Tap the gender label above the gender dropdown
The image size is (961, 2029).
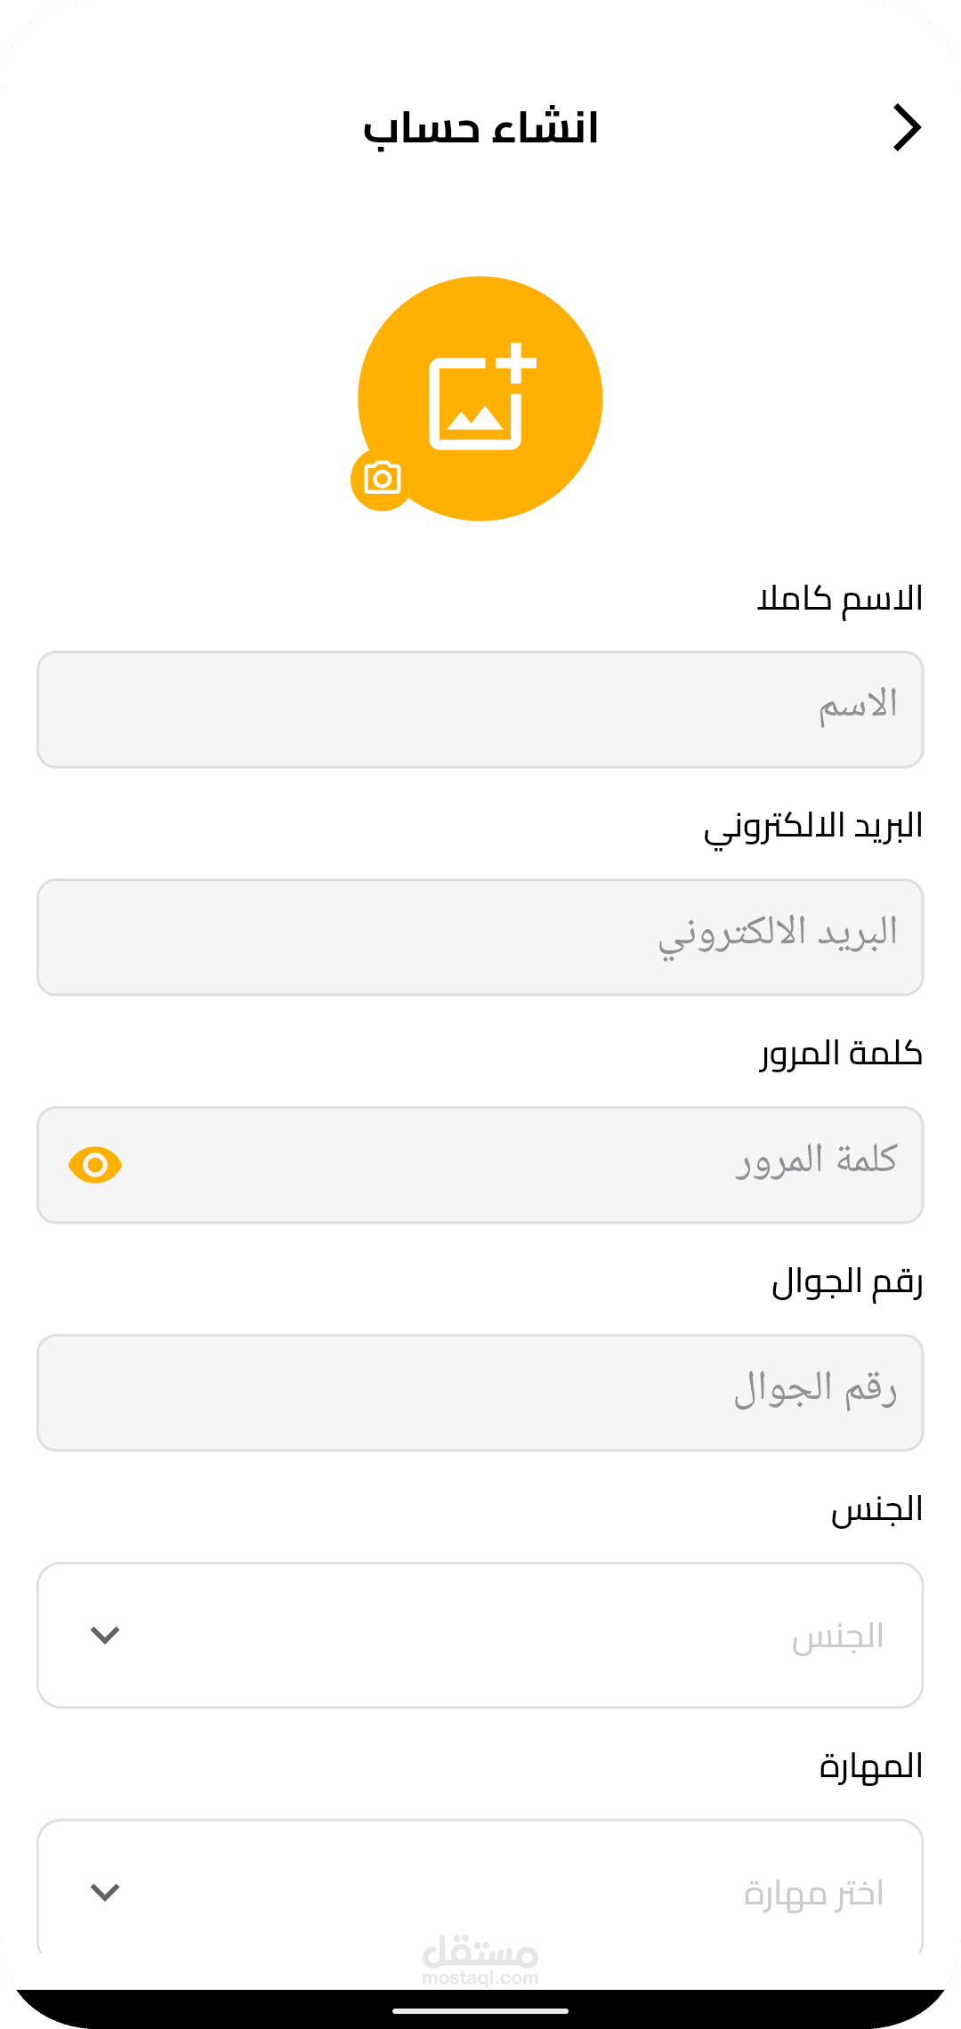tap(876, 1510)
